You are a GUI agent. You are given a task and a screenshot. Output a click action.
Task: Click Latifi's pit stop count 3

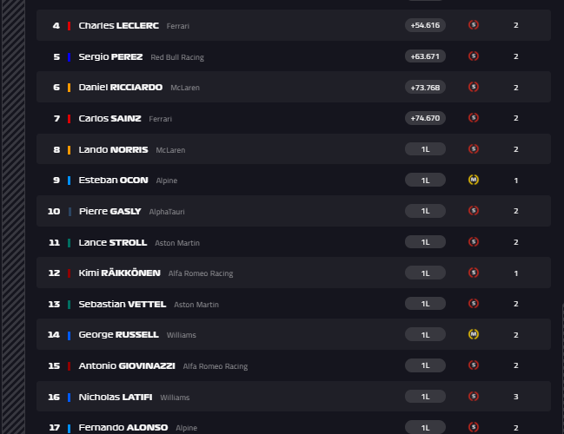click(516, 397)
